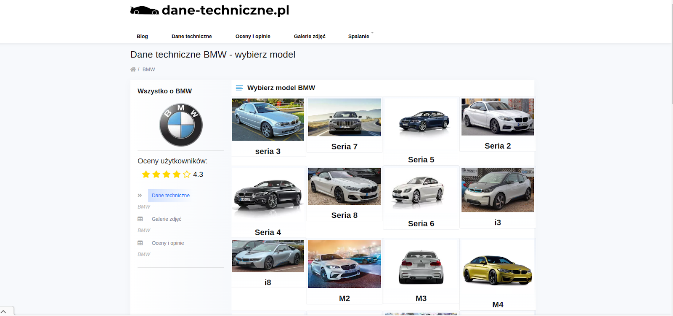The height and width of the screenshot is (316, 673).
Task: Open the Seria 7 car thumbnail
Action: [344, 118]
